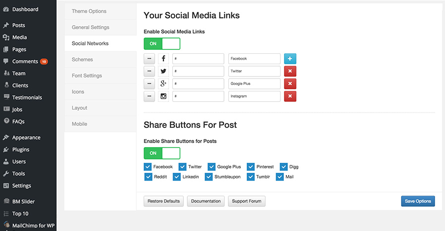Uncheck the Stumbleupon share checkbox
The image size is (445, 231).
(209, 177)
